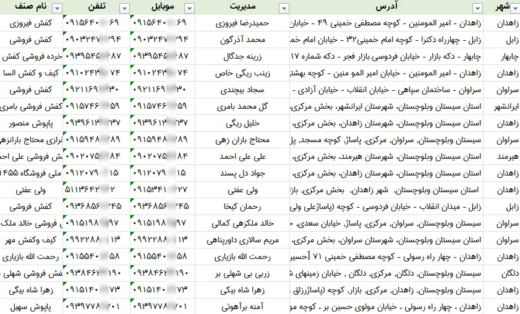520x314 pixels.
Task: Select cell خلیل ریگی
Action: [x=242, y=124]
